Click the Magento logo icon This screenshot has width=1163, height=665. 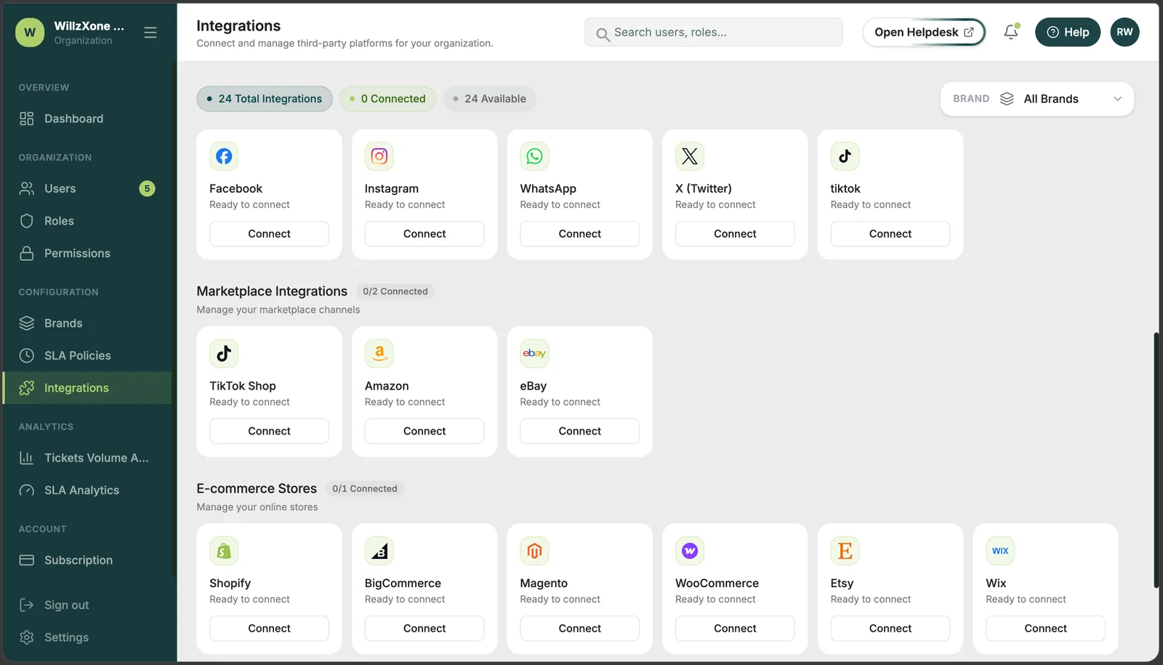[x=534, y=551]
